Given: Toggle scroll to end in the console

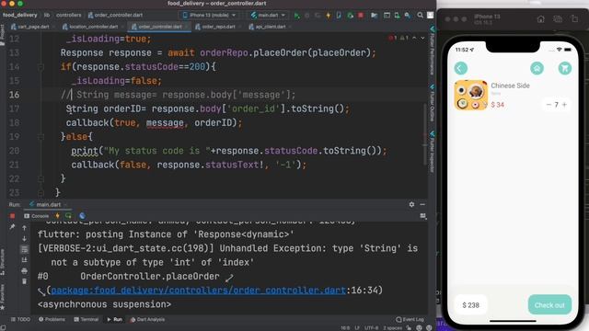Looking at the screenshot, I should tap(25, 260).
